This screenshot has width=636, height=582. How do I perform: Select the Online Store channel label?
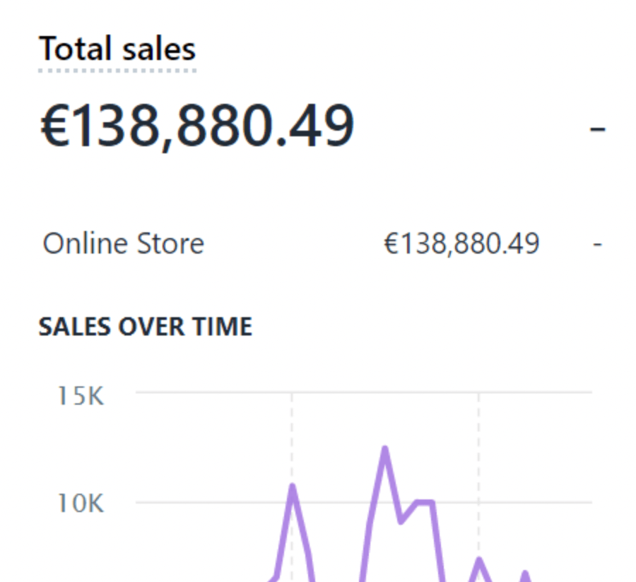pyautogui.click(x=124, y=244)
